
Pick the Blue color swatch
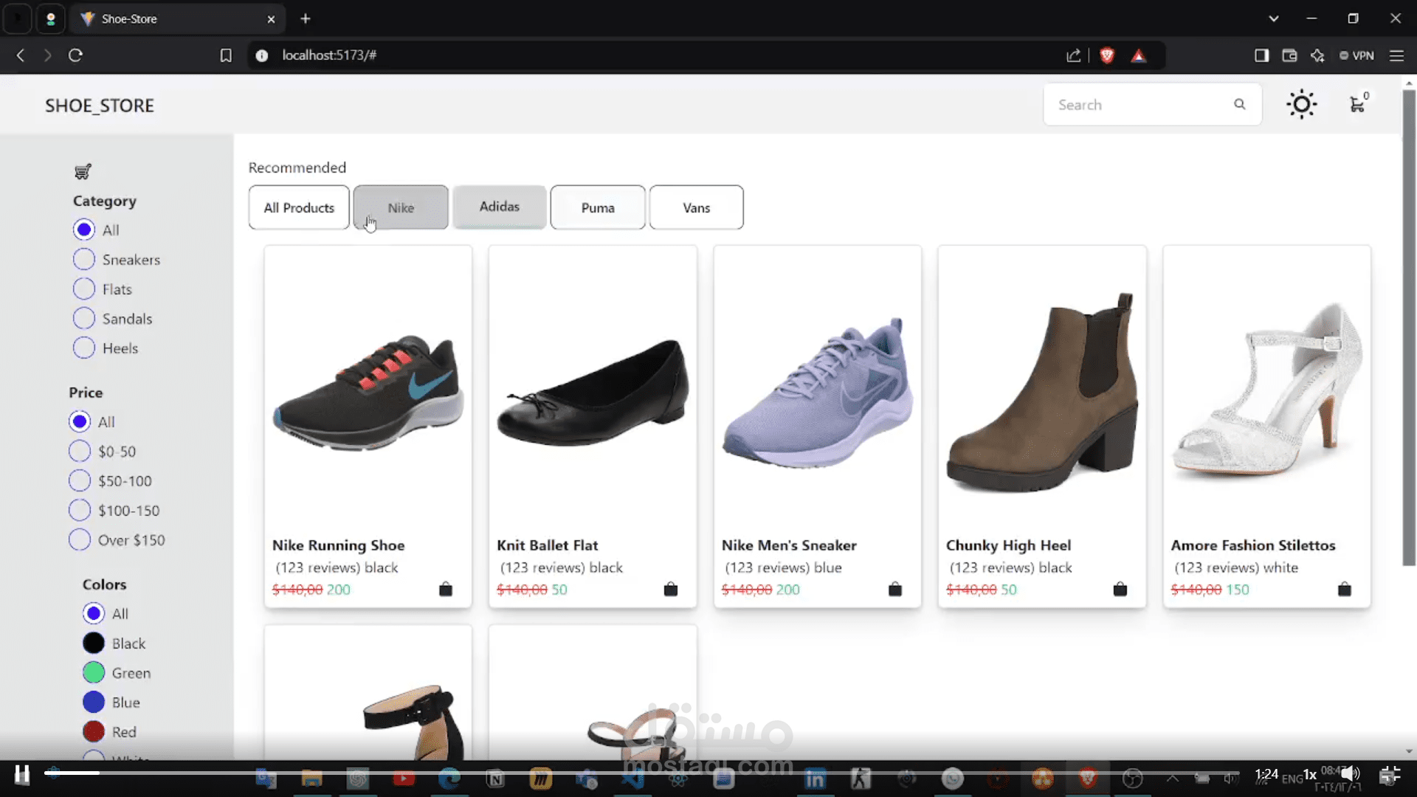[x=94, y=702]
